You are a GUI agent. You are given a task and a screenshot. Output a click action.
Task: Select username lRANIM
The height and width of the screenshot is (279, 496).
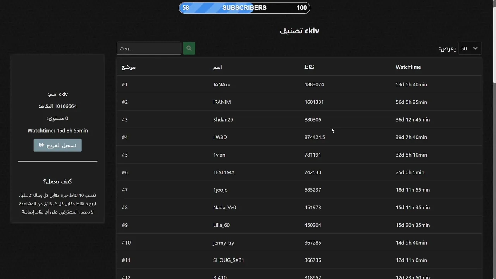pyautogui.click(x=222, y=102)
